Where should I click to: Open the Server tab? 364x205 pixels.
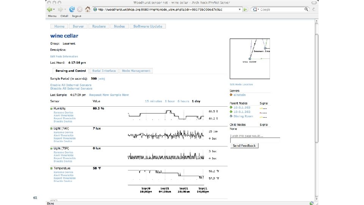tap(78, 26)
